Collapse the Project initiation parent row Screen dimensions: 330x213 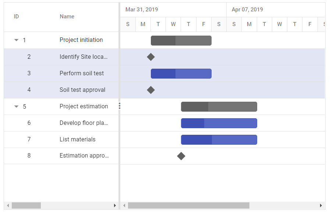point(16,40)
